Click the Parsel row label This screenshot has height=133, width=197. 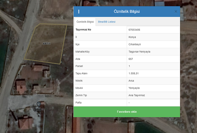click(79, 66)
